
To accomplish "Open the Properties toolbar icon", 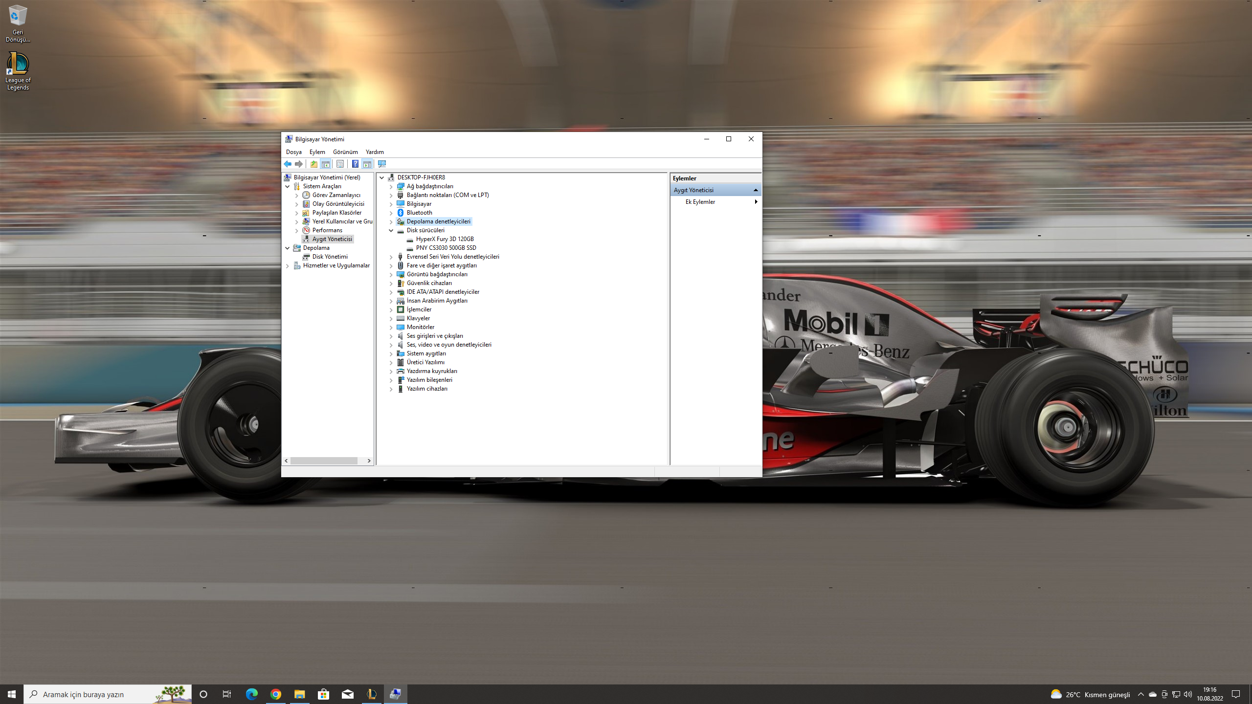I will (x=340, y=164).
